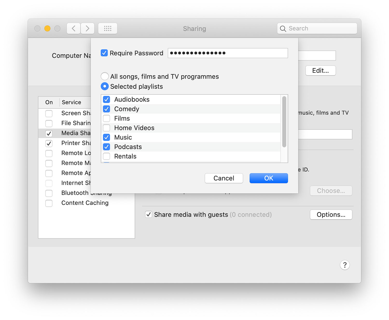
Task: Uncheck the Audiobooks playlist
Action: pos(107,99)
